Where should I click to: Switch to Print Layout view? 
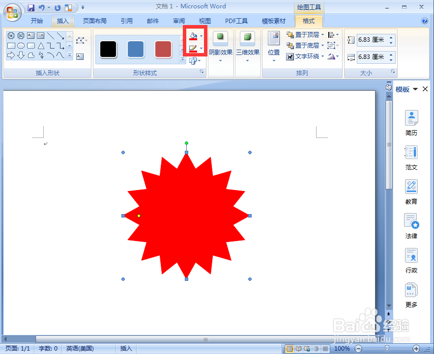click(289, 349)
